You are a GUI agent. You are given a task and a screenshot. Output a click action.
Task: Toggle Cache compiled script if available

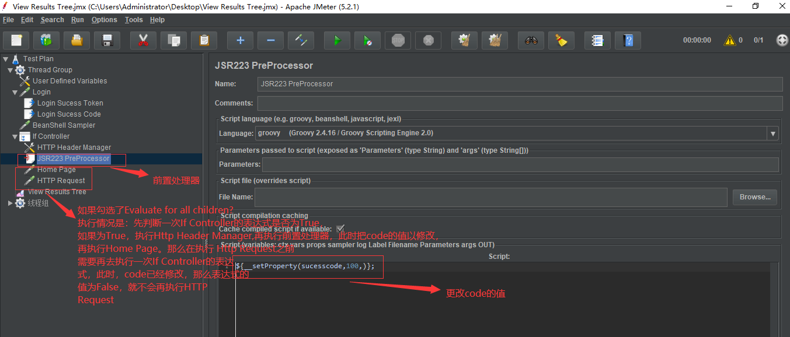340,229
